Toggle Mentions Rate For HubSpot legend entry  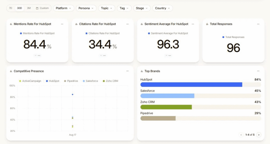pos(37,33)
